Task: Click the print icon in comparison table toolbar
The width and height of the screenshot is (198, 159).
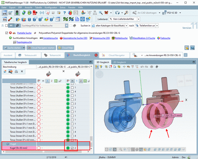Action: click(16, 71)
